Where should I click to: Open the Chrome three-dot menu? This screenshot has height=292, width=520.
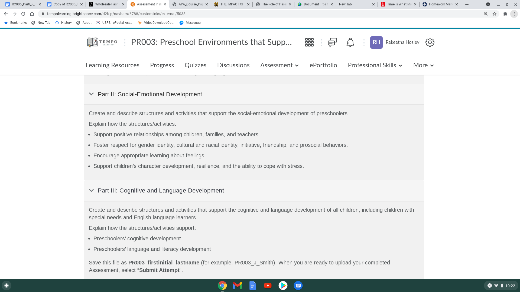(x=514, y=14)
